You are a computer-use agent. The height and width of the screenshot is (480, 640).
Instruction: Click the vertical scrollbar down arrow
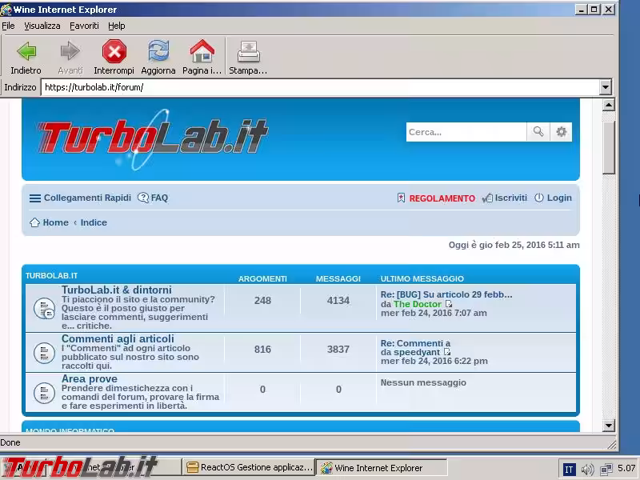click(x=609, y=426)
